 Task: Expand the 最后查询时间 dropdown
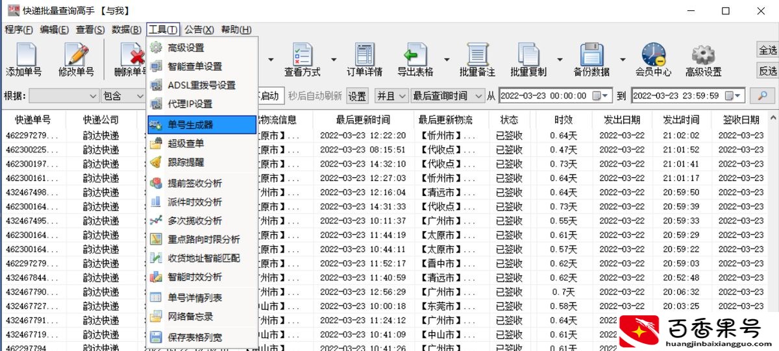click(x=479, y=96)
